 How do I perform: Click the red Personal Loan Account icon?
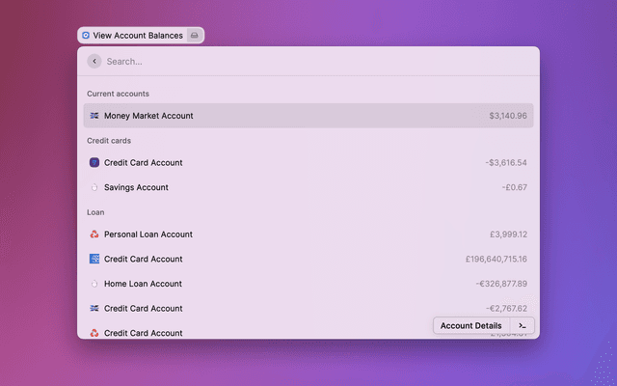pyautogui.click(x=94, y=234)
